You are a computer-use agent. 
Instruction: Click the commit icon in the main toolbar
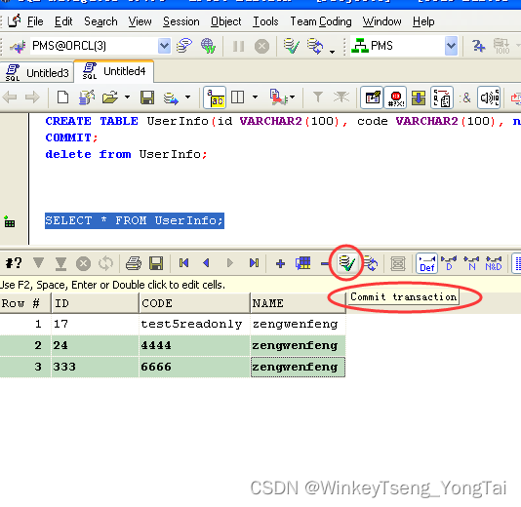291,46
